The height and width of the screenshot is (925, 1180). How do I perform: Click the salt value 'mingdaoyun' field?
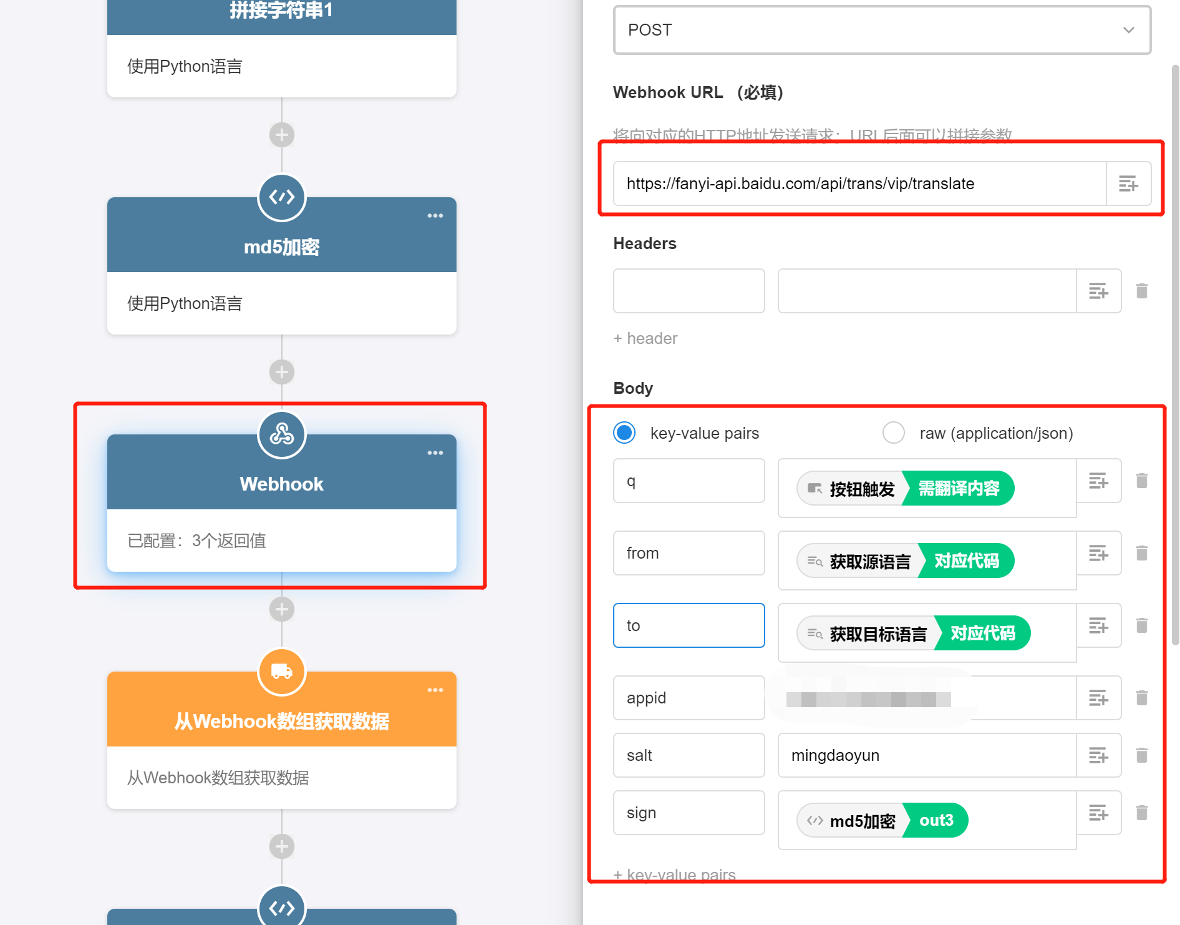(927, 755)
